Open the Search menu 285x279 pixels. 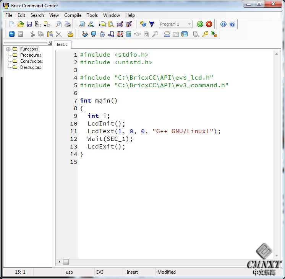tap(37, 15)
